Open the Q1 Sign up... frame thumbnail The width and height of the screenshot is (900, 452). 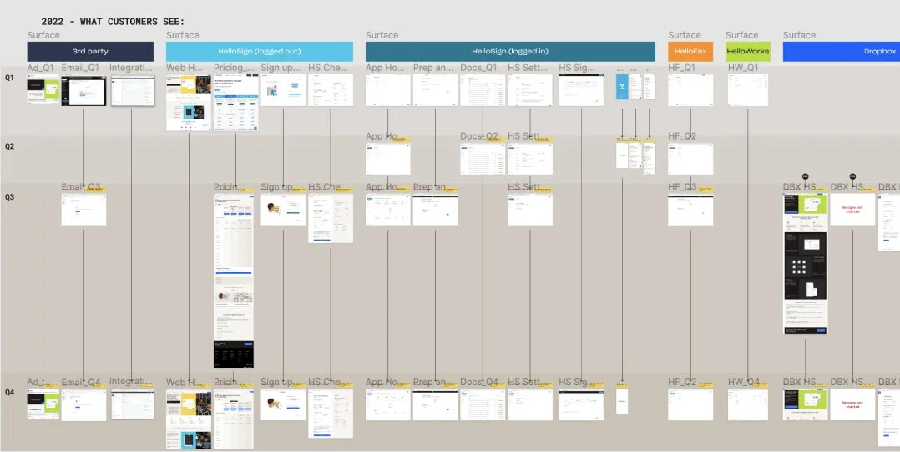[283, 90]
